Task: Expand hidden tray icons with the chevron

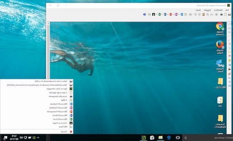Action: [x=38, y=138]
